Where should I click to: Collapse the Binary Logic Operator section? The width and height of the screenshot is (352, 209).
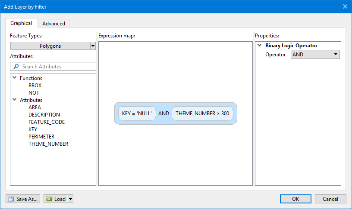[260, 46]
